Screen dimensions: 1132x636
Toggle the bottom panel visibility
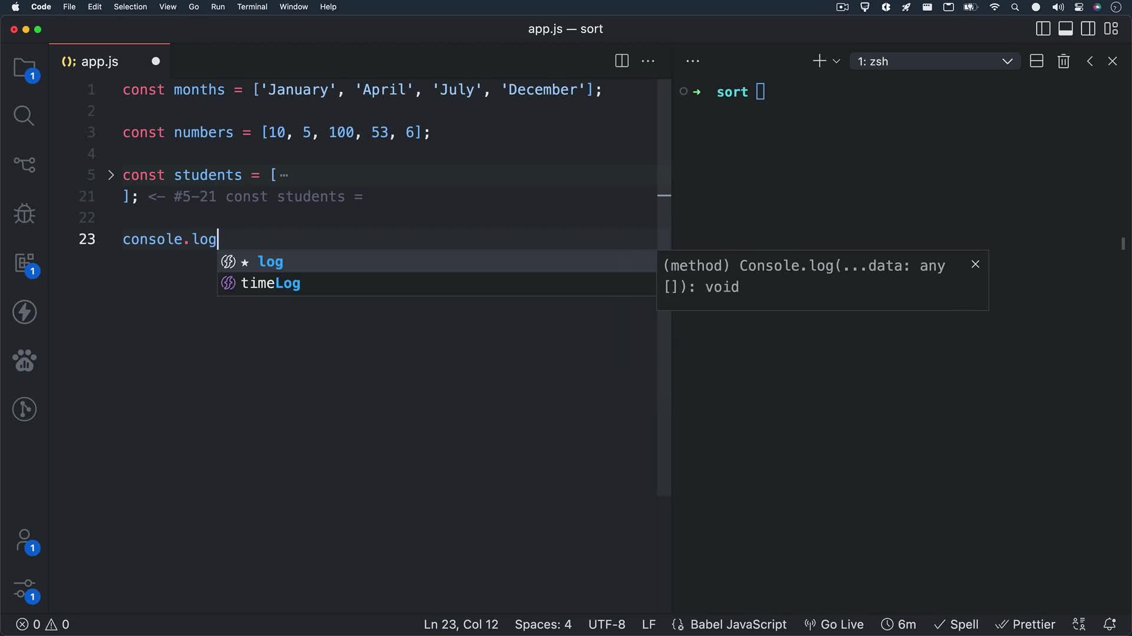[x=1066, y=28]
